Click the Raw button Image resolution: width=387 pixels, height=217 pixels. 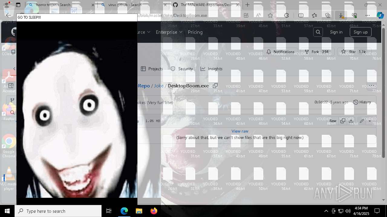(333, 121)
